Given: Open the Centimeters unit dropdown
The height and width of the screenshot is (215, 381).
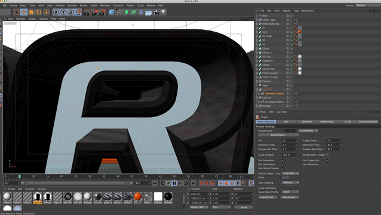Looking at the screenshot, I should (308, 131).
